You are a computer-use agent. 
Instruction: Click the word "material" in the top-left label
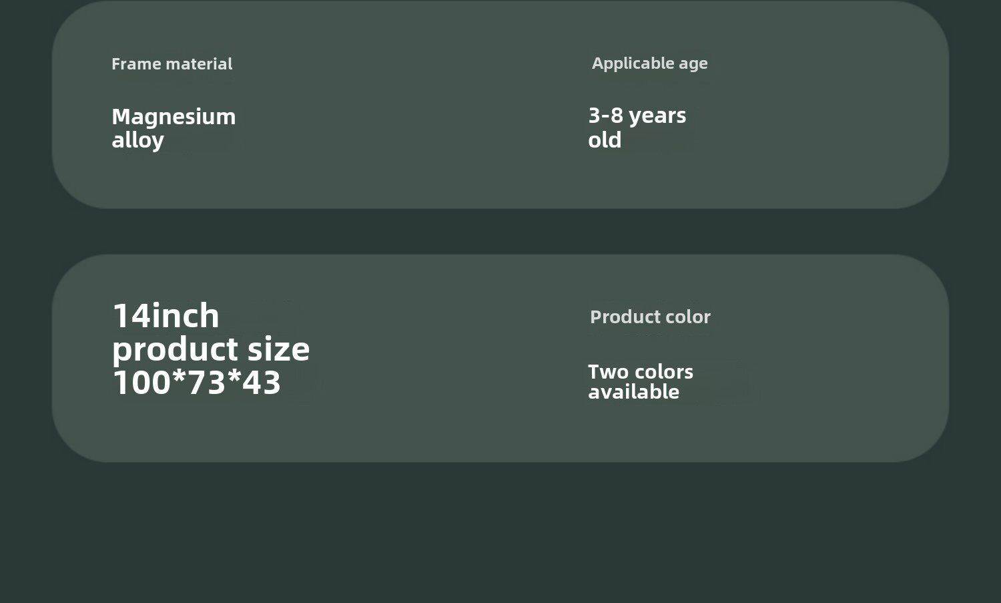pyautogui.click(x=198, y=64)
